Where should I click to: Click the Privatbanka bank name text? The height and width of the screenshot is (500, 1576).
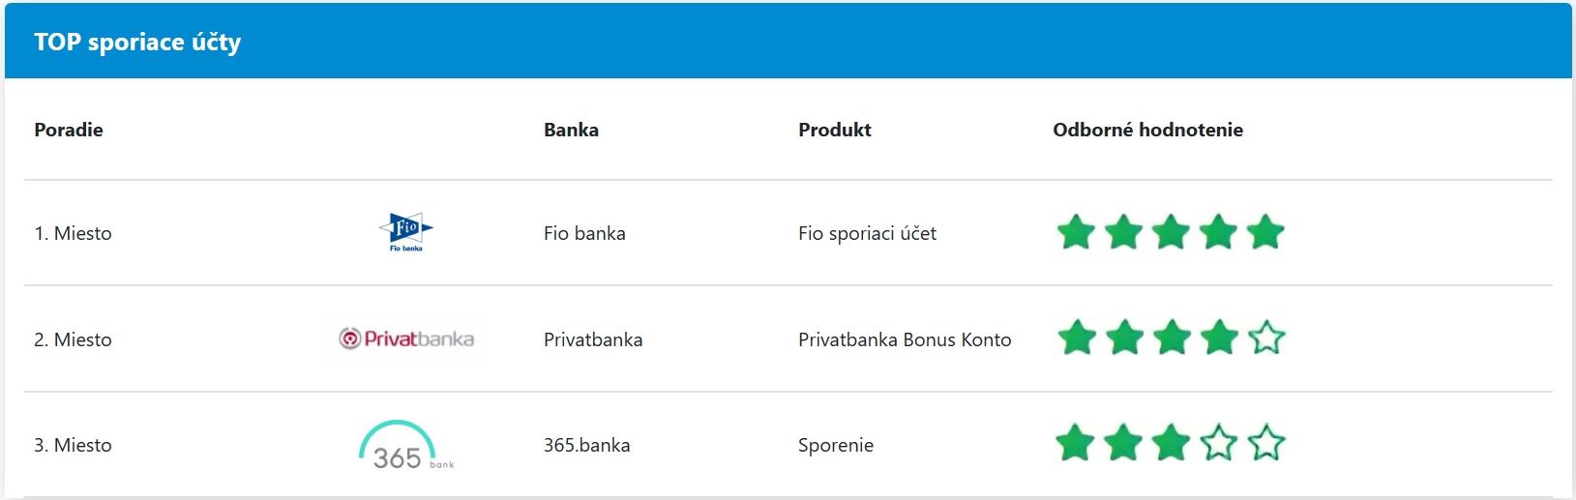tap(593, 339)
